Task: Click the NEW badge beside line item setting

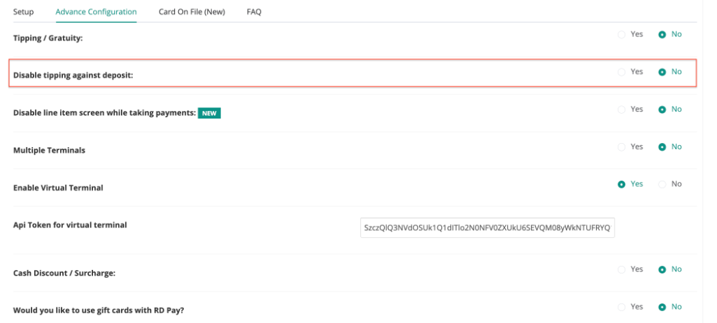Action: [209, 113]
